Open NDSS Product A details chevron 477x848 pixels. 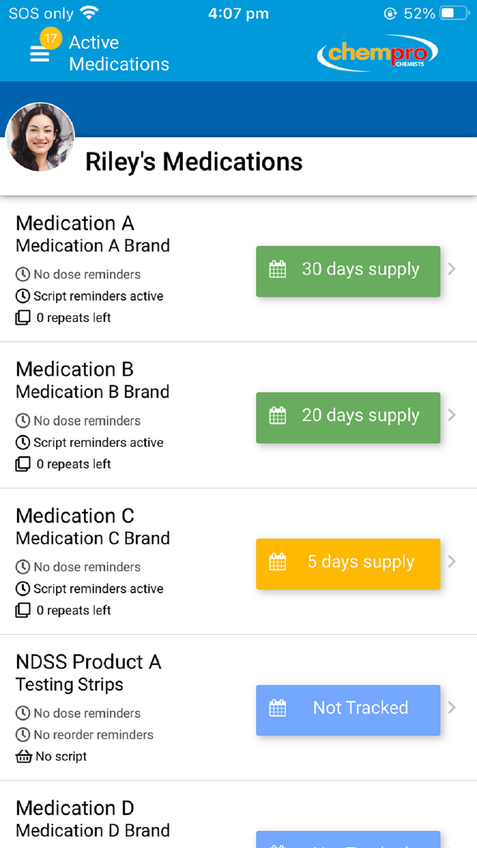coord(452,708)
